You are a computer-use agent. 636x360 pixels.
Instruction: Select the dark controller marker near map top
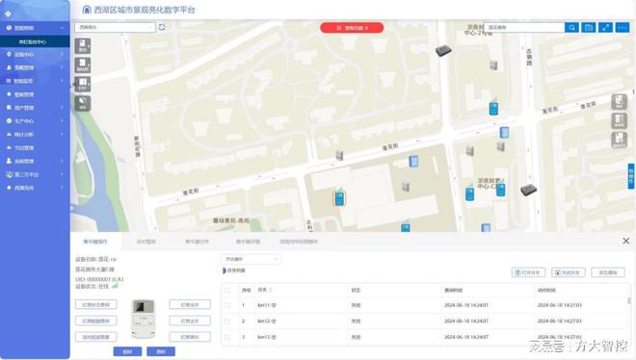443,51
